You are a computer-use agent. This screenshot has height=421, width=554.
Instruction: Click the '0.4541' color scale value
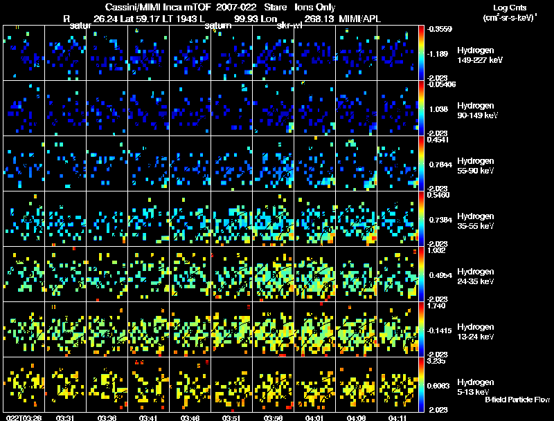coord(438,140)
